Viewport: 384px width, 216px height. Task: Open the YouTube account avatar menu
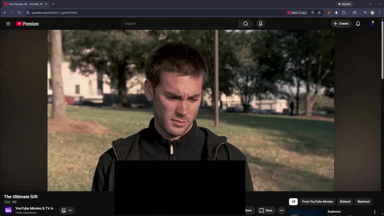coord(371,24)
